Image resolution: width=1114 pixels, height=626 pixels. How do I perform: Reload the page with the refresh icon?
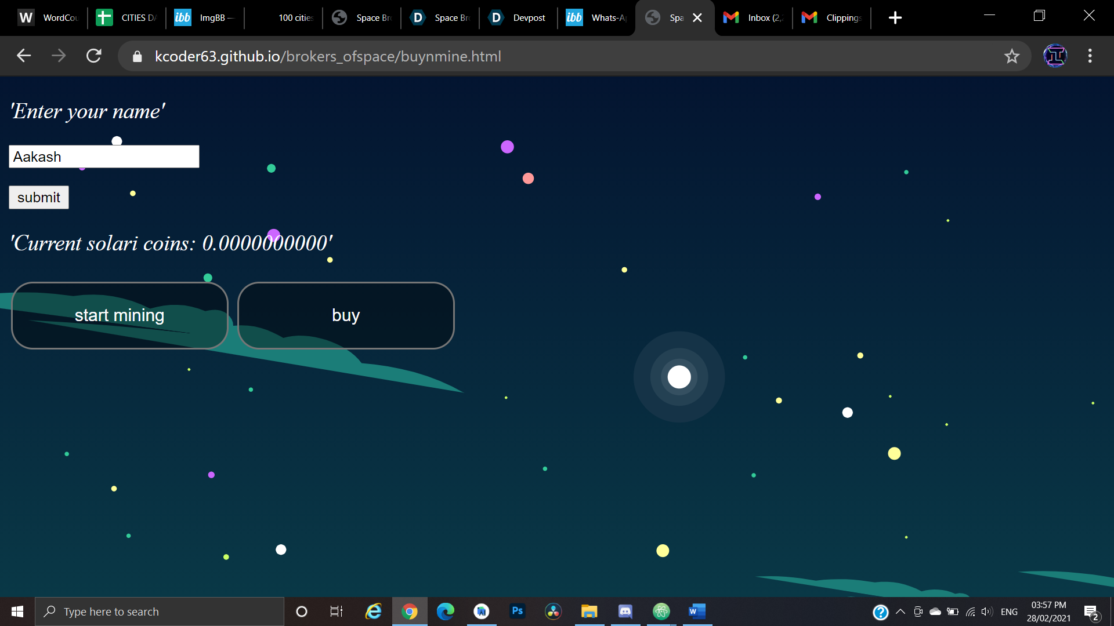pos(94,56)
